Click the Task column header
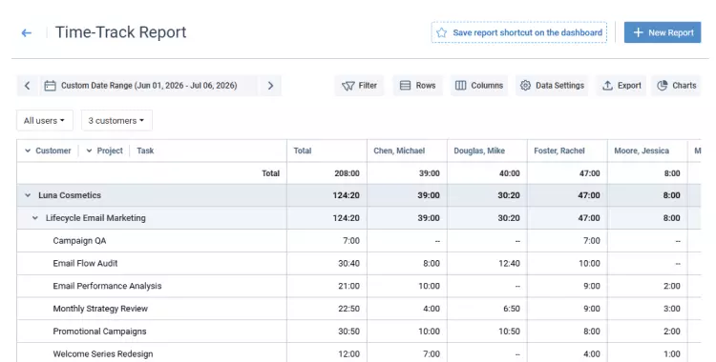 (145, 151)
